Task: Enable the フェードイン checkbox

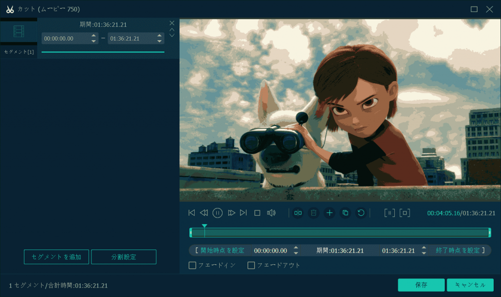Action: 192,265
